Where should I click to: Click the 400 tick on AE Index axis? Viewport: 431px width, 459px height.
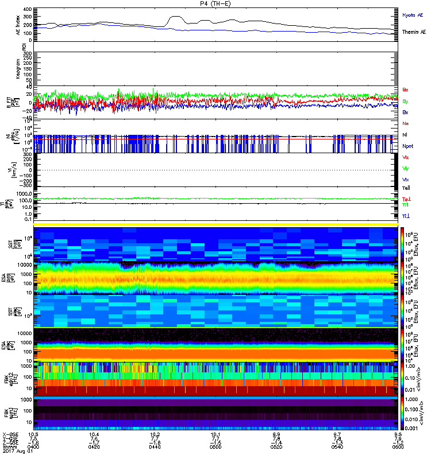click(x=28, y=9)
